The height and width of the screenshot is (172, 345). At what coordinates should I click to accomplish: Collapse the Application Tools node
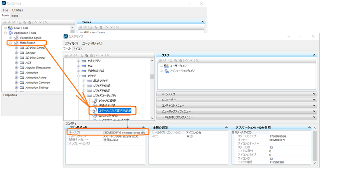pyautogui.click(x=5, y=33)
